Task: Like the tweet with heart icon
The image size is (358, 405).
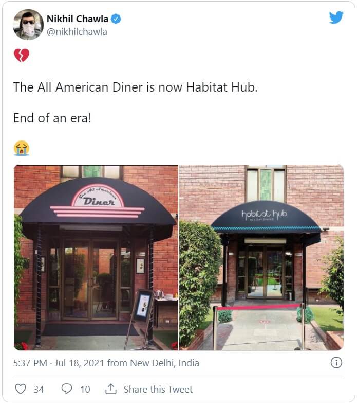Action: pos(21,389)
